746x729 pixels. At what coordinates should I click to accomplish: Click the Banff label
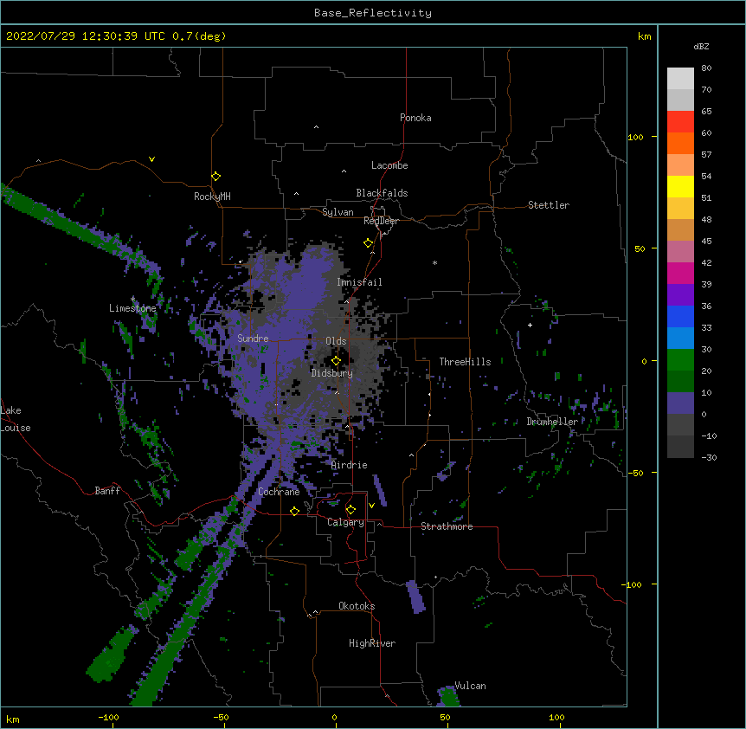click(107, 491)
